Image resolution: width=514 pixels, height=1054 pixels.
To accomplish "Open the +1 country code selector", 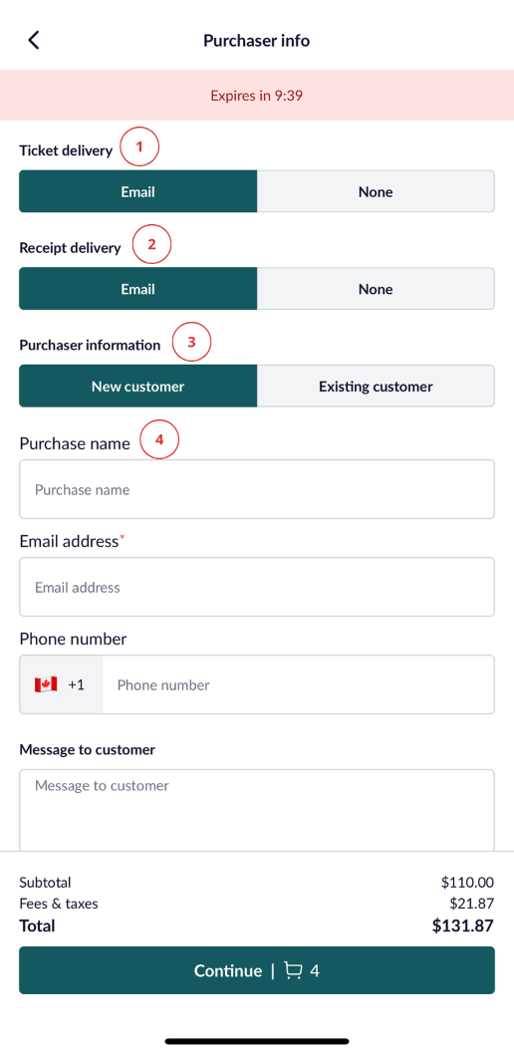I will point(61,684).
